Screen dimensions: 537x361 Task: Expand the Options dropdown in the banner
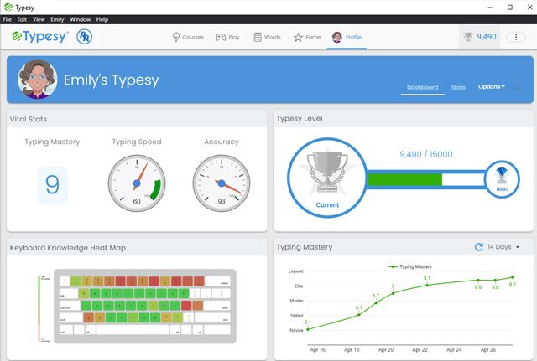pos(491,87)
